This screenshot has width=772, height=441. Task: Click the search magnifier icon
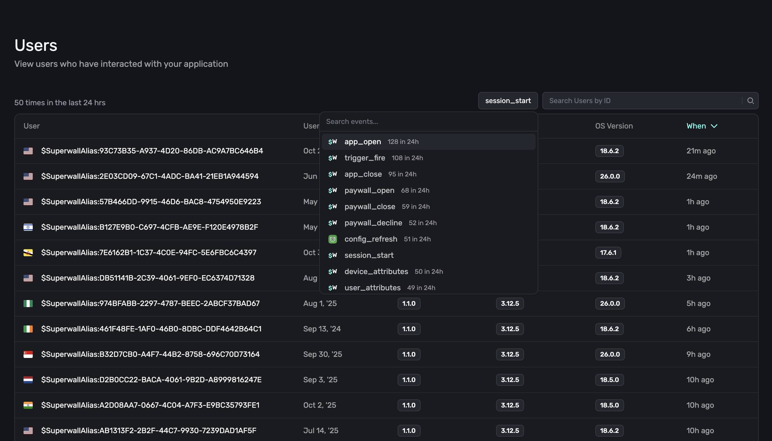(750, 101)
